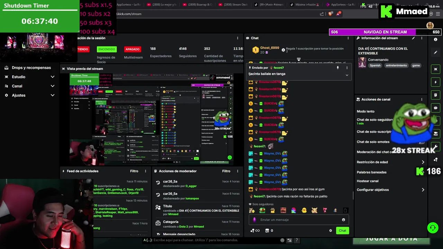Click the NAVIDAD EN STREAM goal progress bar

(x=385, y=32)
